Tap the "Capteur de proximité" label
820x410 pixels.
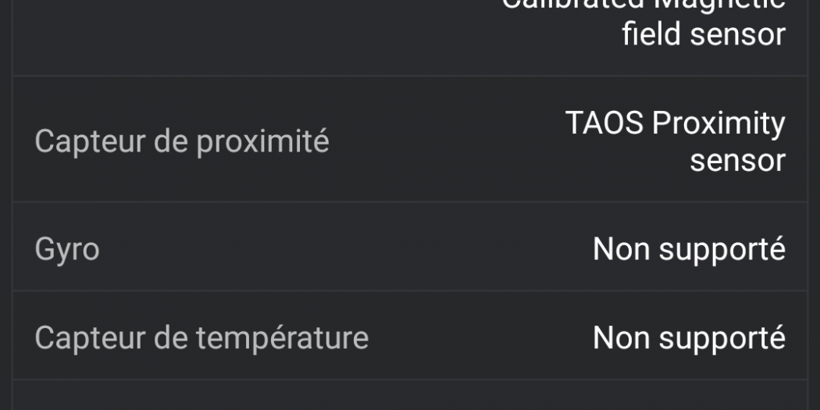pos(182,141)
